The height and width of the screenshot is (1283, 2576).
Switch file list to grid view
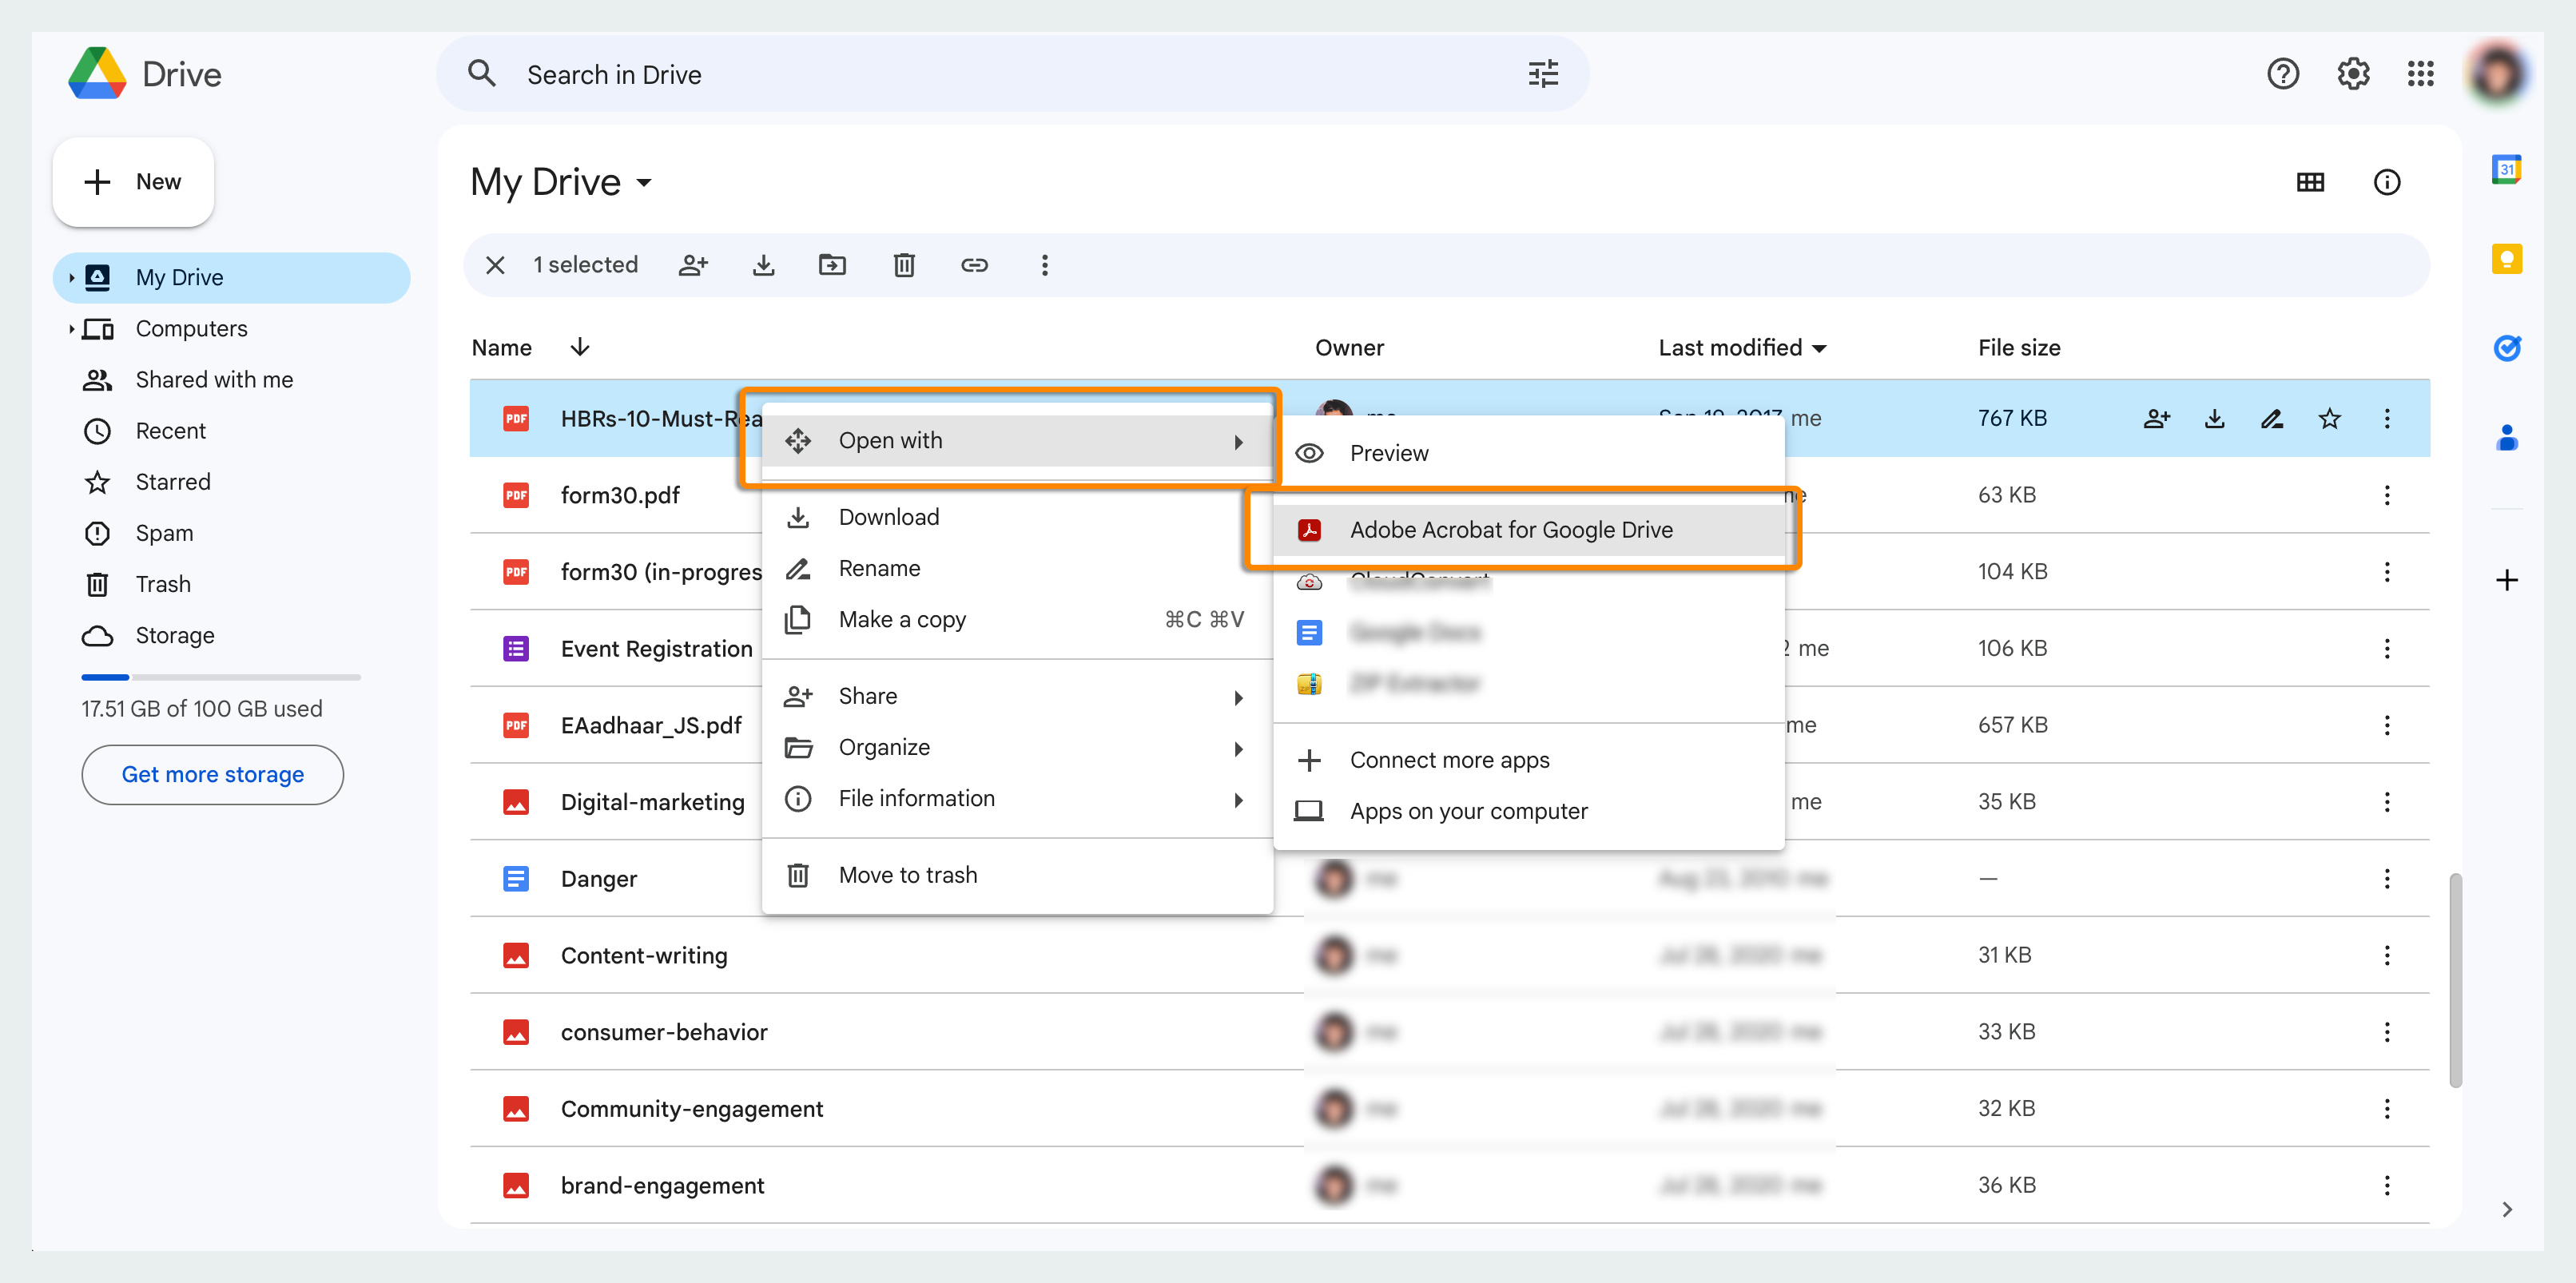pos(2311,182)
